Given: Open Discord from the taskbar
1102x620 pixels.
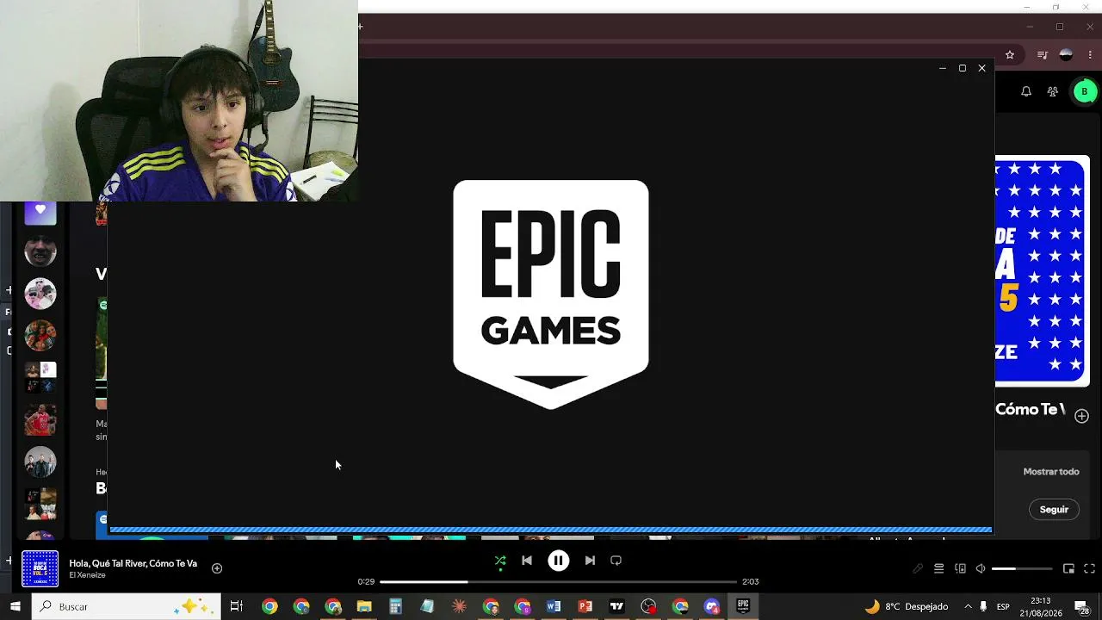Looking at the screenshot, I should [712, 606].
